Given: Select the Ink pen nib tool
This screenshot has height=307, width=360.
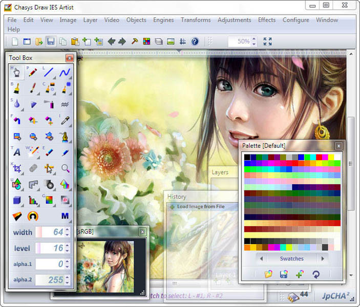Looking at the screenshot, I should (65, 136).
